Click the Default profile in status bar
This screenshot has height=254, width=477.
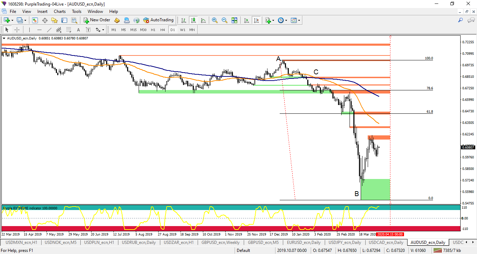(243, 250)
